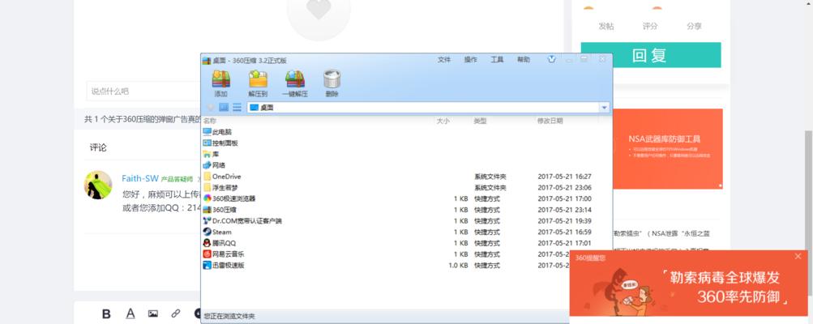Viewport: 813px width, 324px height.
Task: Open the 勒索病毒全球爆发 popup banner
Action: (x=688, y=283)
